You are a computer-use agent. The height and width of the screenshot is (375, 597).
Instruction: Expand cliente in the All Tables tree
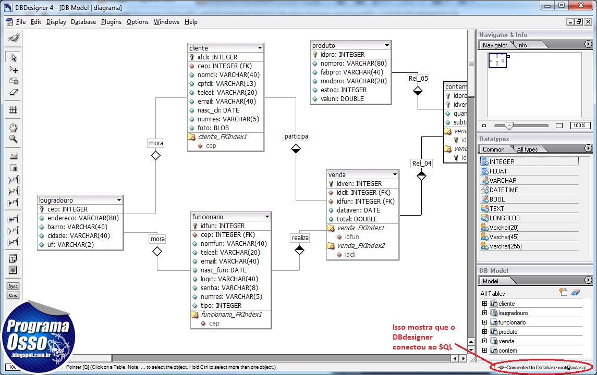click(x=484, y=304)
